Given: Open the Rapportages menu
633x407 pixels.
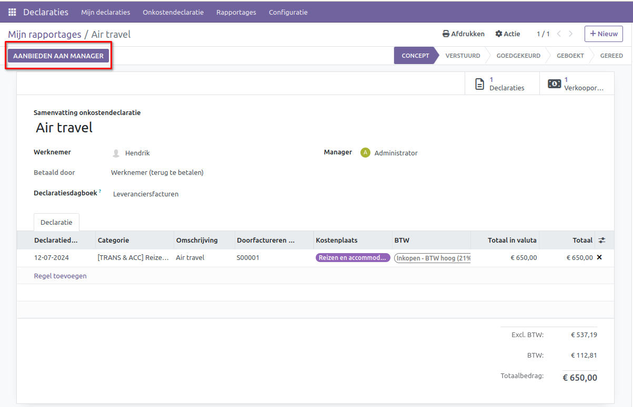Looking at the screenshot, I should tap(236, 12).
